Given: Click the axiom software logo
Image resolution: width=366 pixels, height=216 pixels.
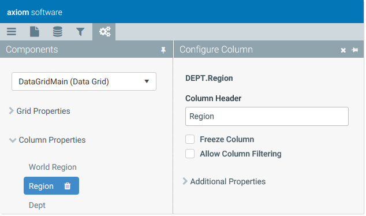Looking at the screenshot, I should pyautogui.click(x=35, y=12).
